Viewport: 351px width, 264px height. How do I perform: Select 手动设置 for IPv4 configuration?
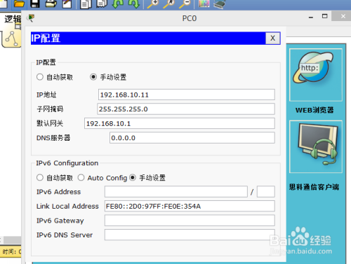point(93,77)
